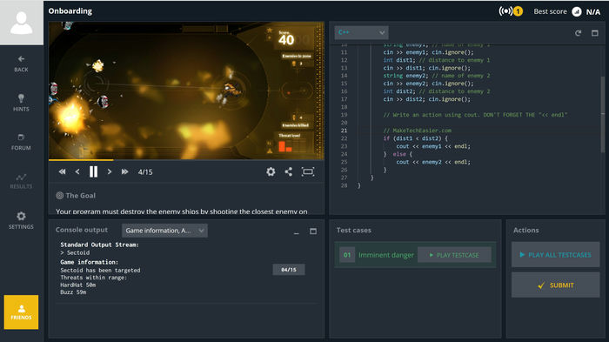The image size is (609, 342).
Task: Click the game viewer screen
Action: click(x=186, y=91)
